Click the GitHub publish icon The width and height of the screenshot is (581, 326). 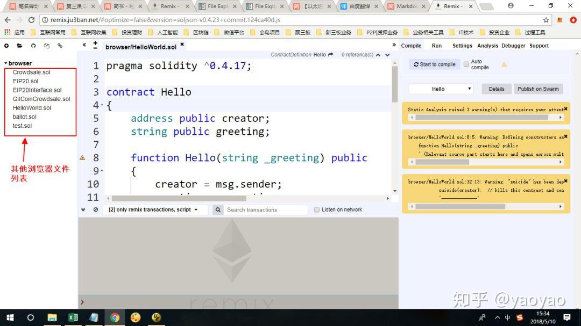(x=33, y=46)
